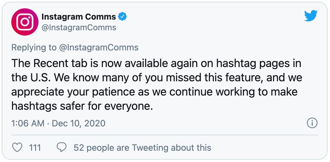Click the Twitter bird logo
Screen dimensions: 330x162
pyautogui.click(x=311, y=16)
